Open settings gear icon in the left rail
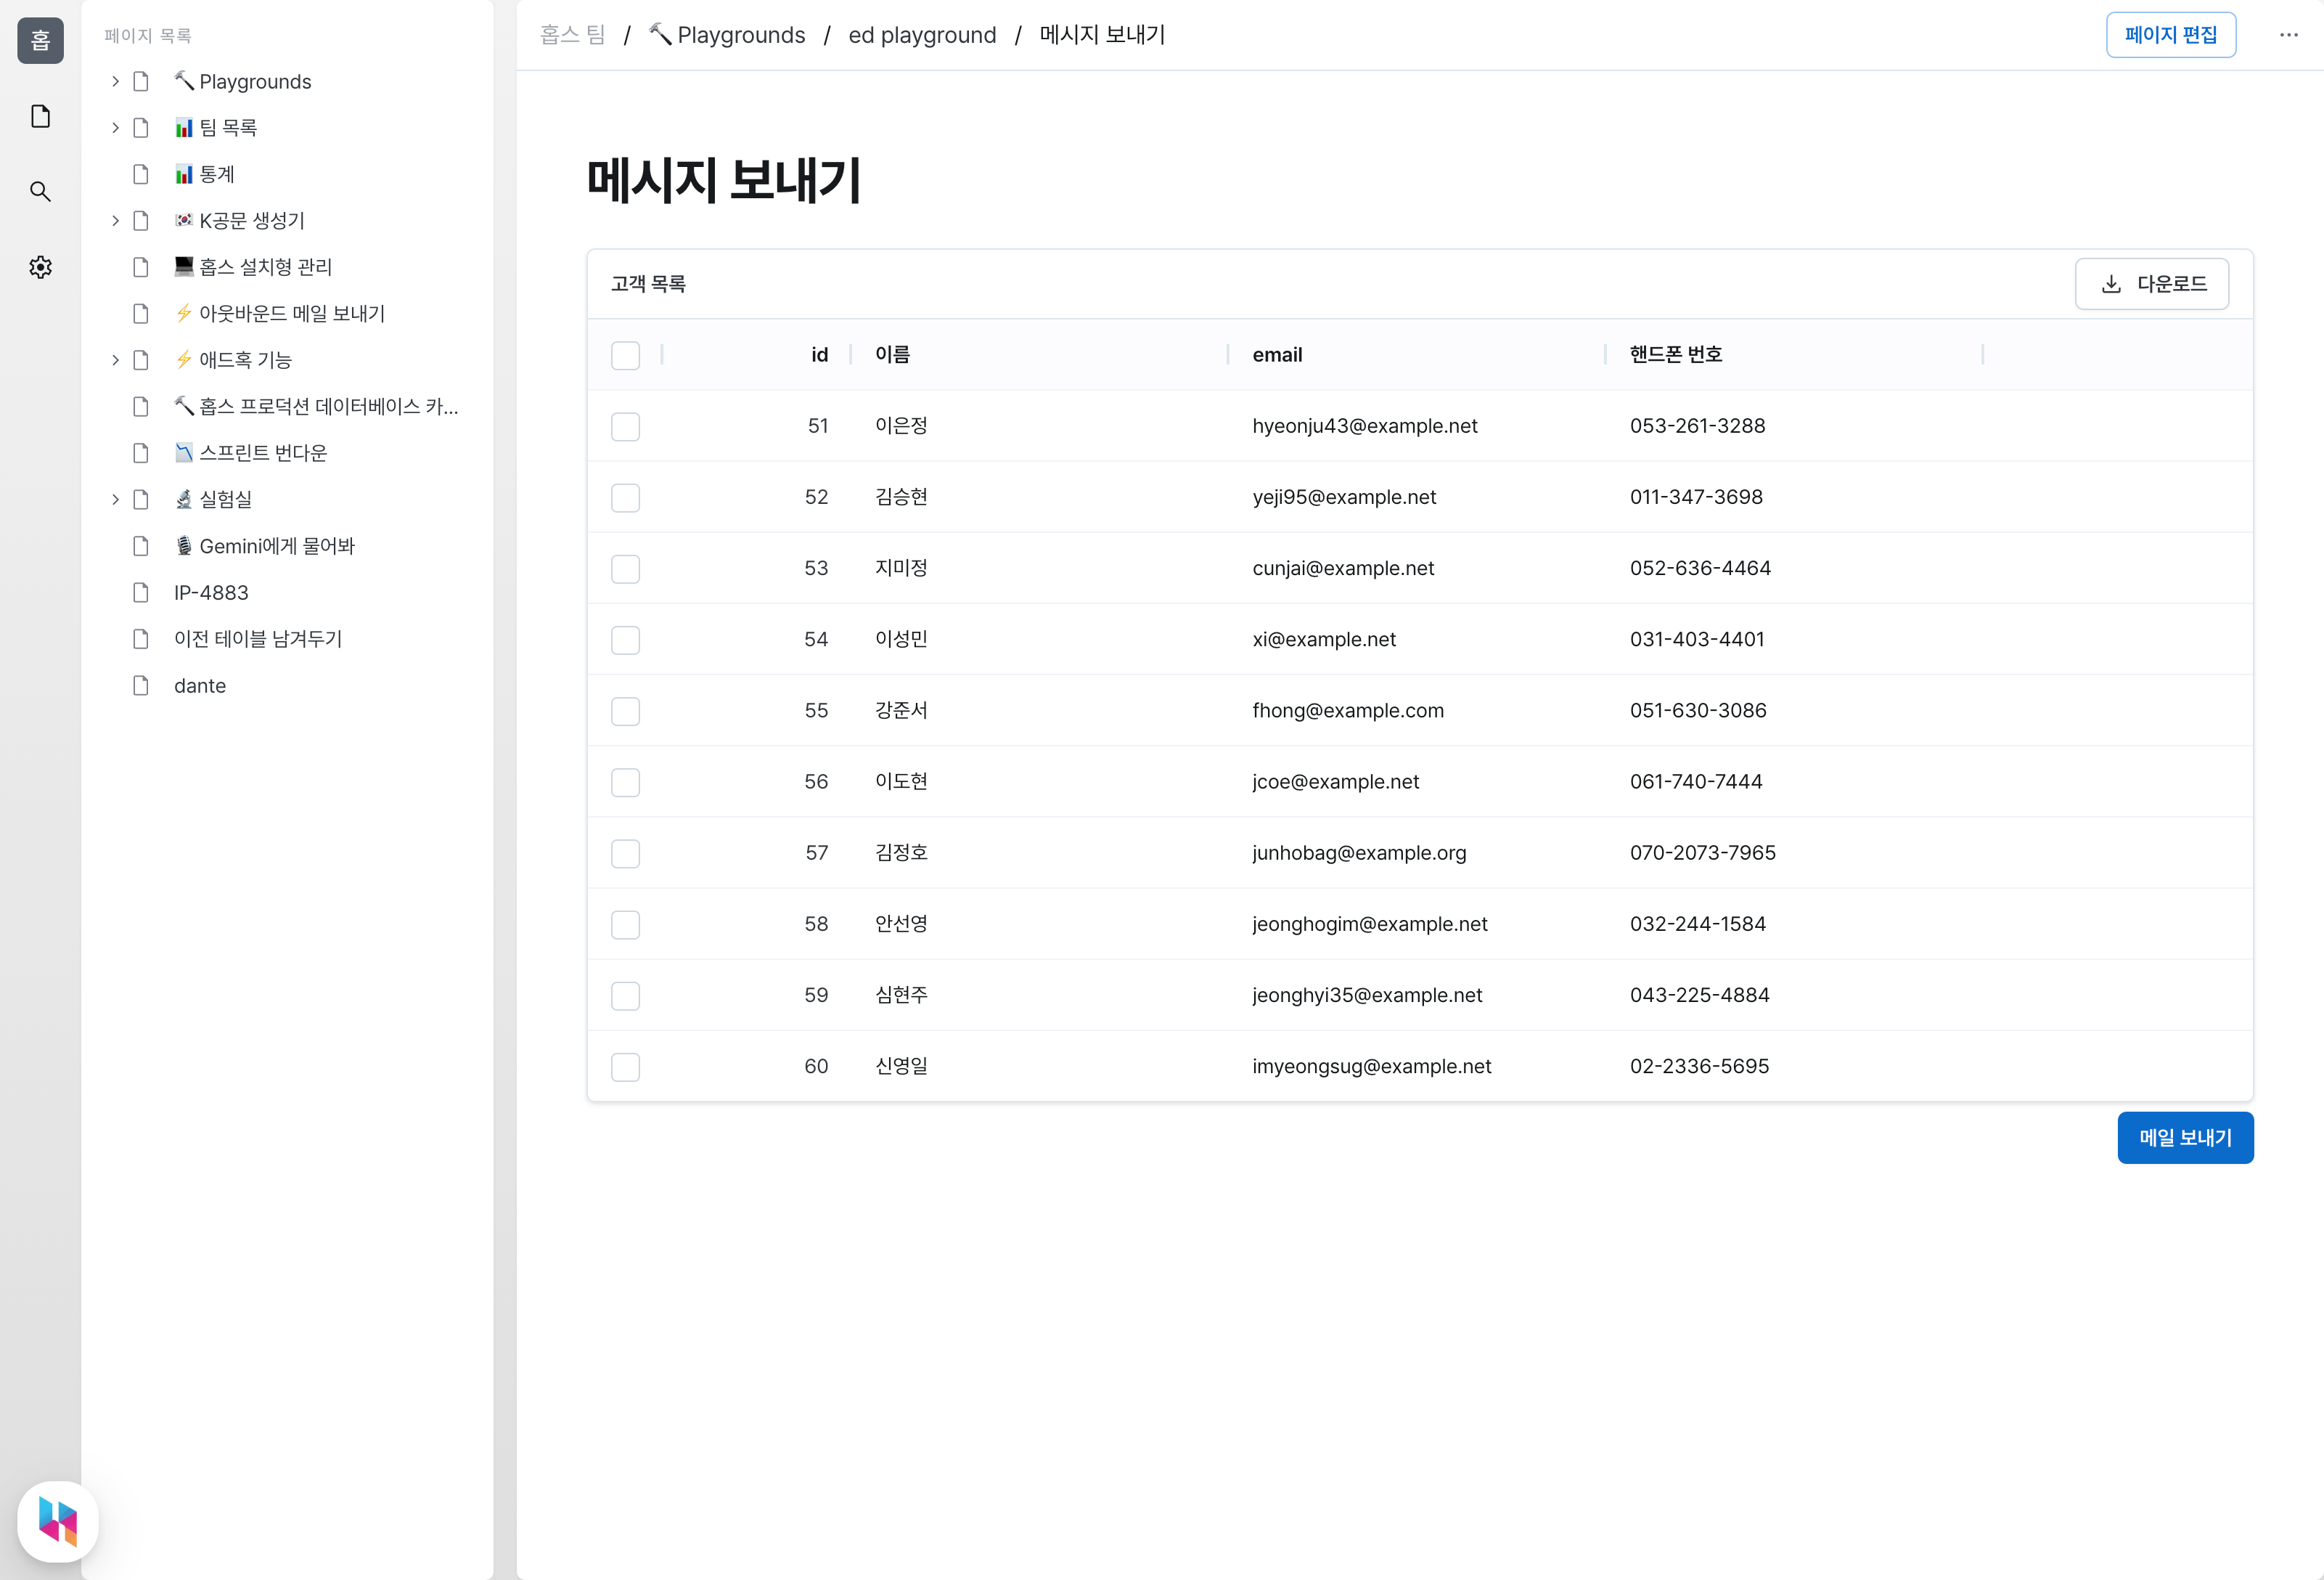 tap(40, 267)
